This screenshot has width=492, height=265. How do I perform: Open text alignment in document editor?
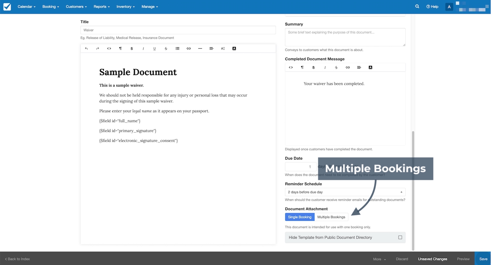(211, 48)
